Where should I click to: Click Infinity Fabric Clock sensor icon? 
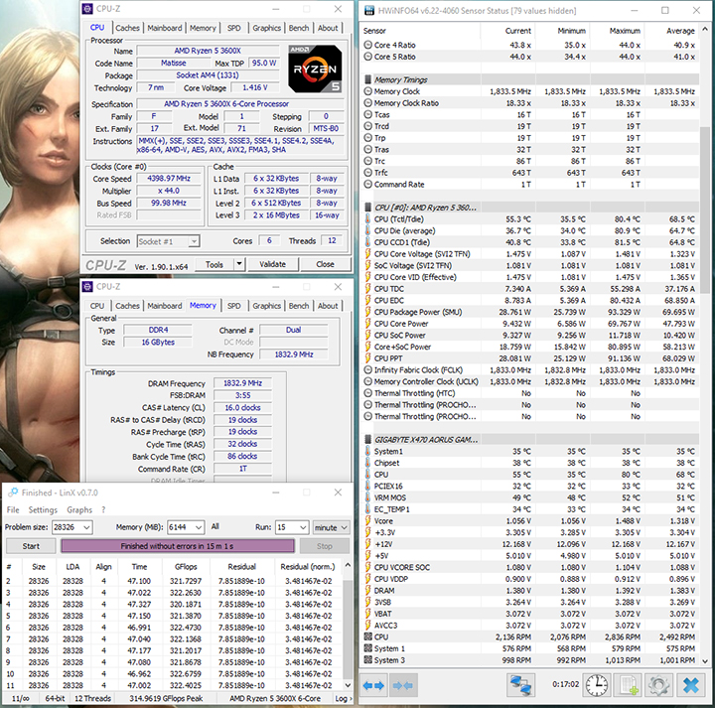tap(368, 370)
